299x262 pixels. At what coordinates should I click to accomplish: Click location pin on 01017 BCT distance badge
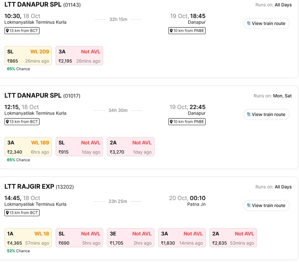[7, 122]
